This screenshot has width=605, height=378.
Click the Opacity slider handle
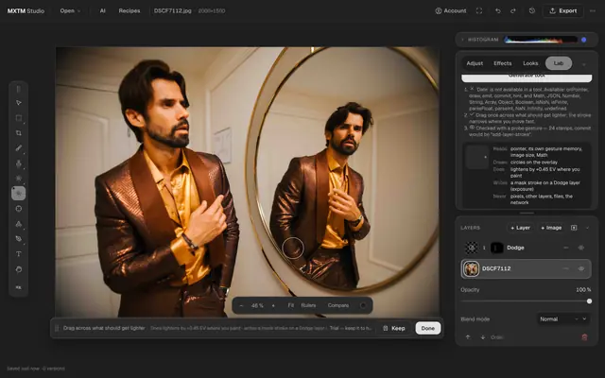click(589, 301)
